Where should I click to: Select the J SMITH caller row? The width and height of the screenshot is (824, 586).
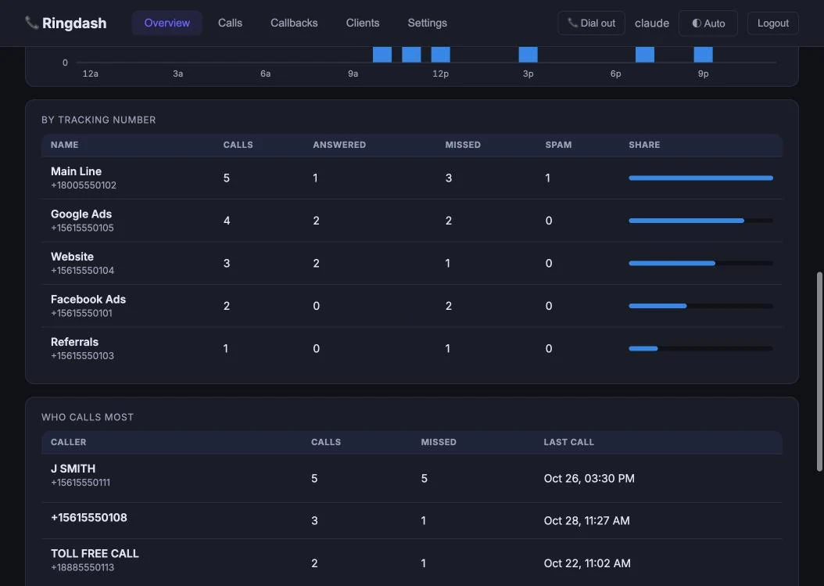tap(412, 478)
